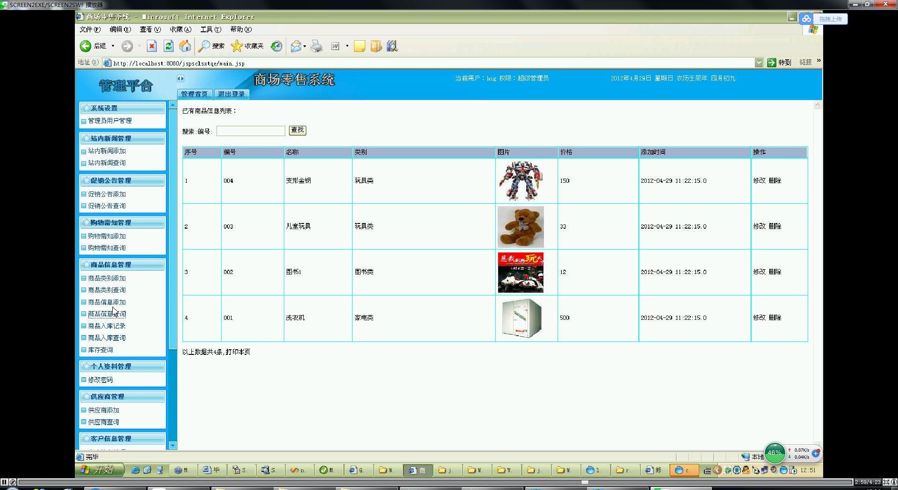Open the Home page icon
Image resolution: width=898 pixels, height=490 pixels.
pos(185,46)
